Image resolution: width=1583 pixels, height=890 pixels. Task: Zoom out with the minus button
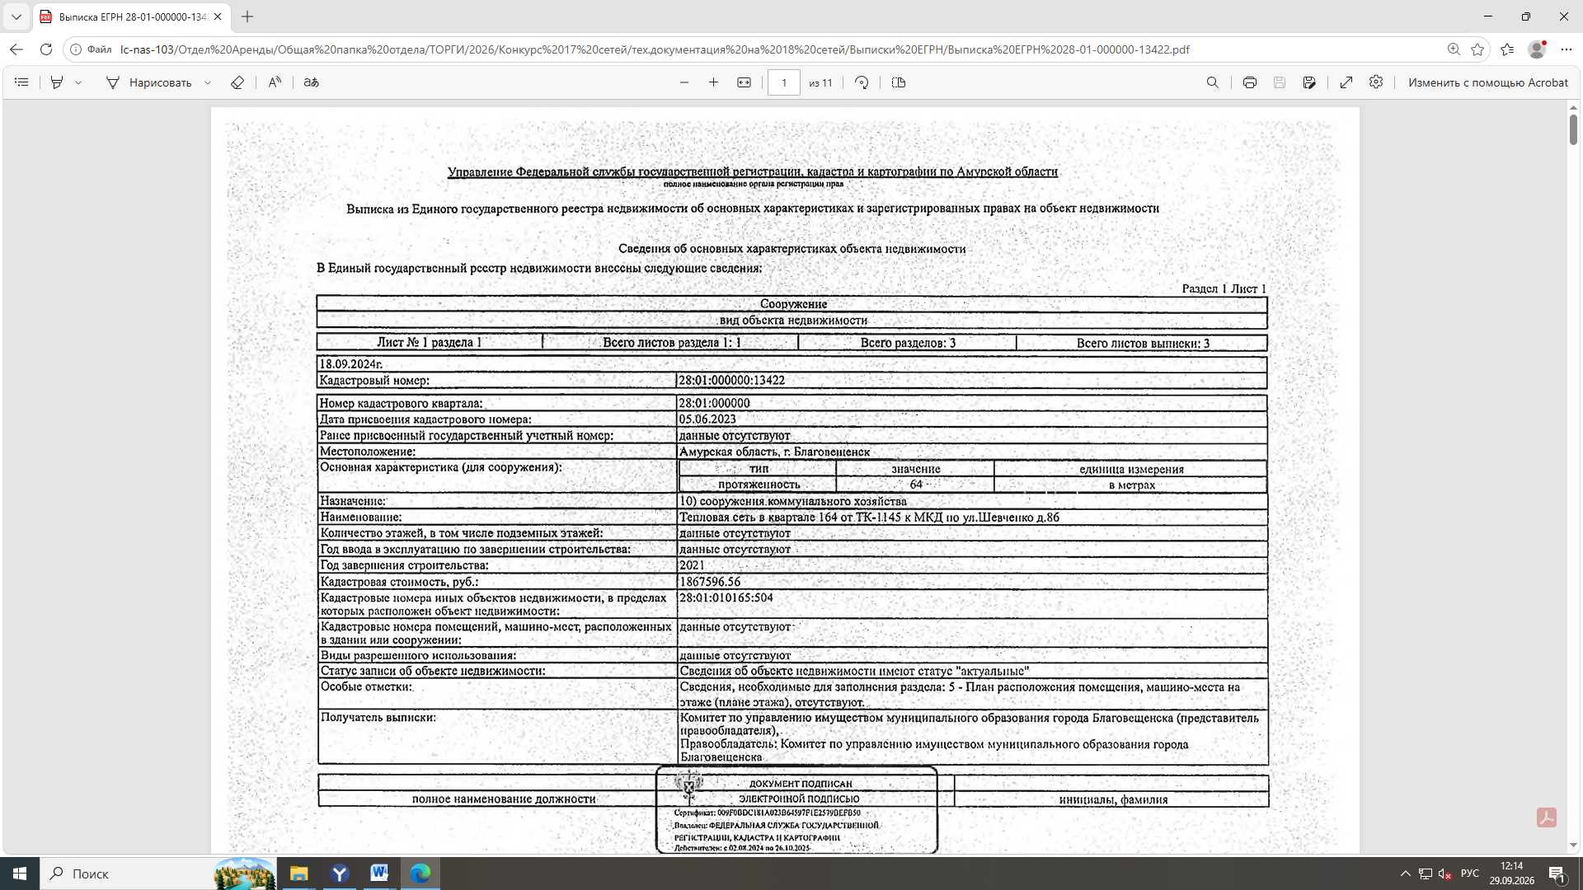[683, 82]
